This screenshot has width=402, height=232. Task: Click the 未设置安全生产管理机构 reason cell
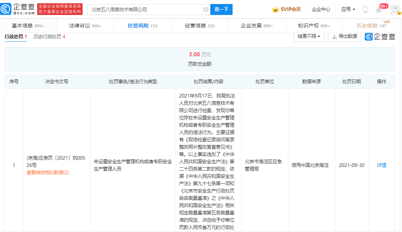pos(133,165)
